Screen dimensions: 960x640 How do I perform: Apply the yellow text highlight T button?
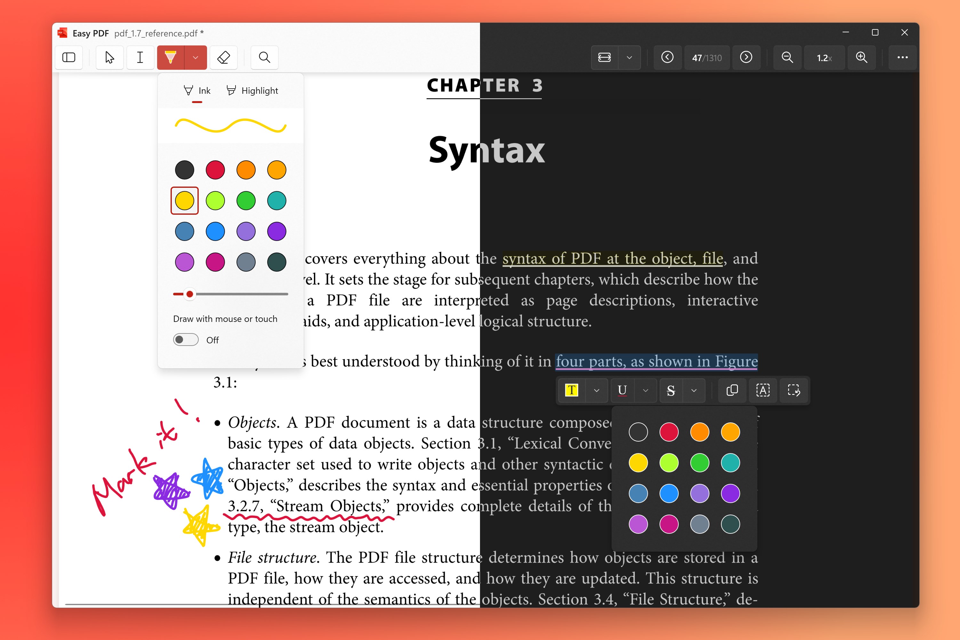(572, 390)
